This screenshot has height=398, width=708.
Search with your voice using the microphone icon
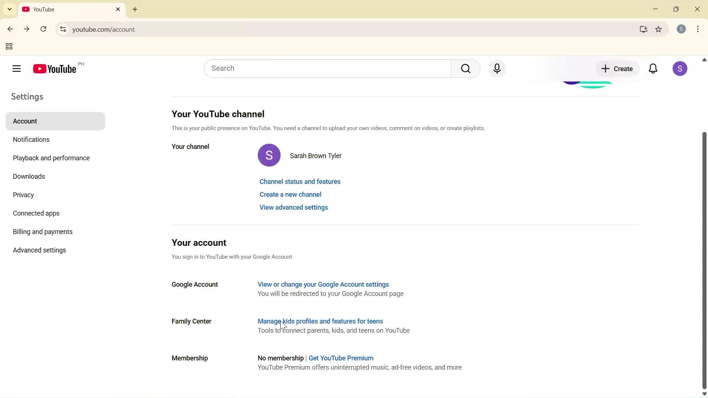pyautogui.click(x=497, y=69)
